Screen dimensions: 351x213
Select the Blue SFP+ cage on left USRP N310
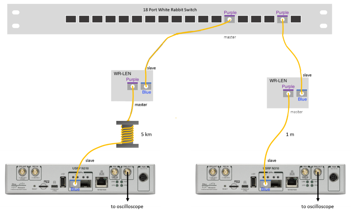click(75, 183)
